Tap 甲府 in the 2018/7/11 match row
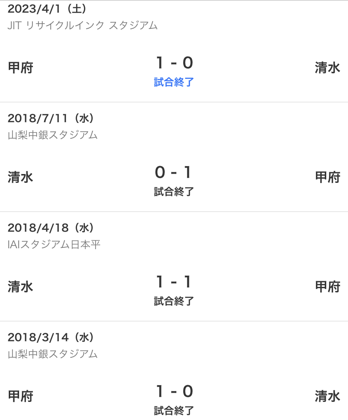This screenshot has width=348, height=420. [328, 177]
